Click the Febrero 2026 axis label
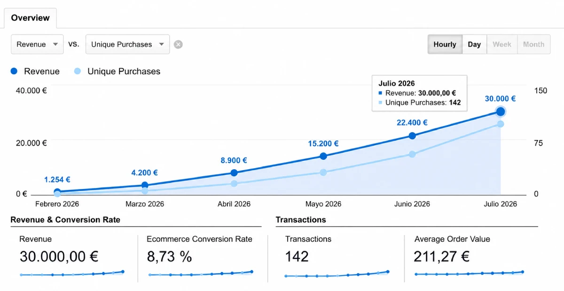Screen dimensions: 564x291 point(57,204)
